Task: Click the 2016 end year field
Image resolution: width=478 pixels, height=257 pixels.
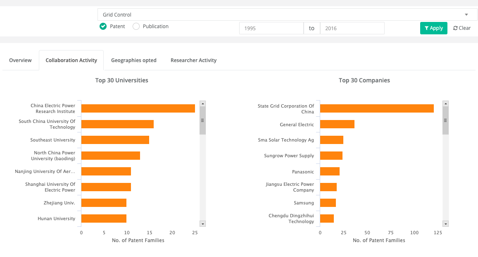Action: click(x=352, y=28)
